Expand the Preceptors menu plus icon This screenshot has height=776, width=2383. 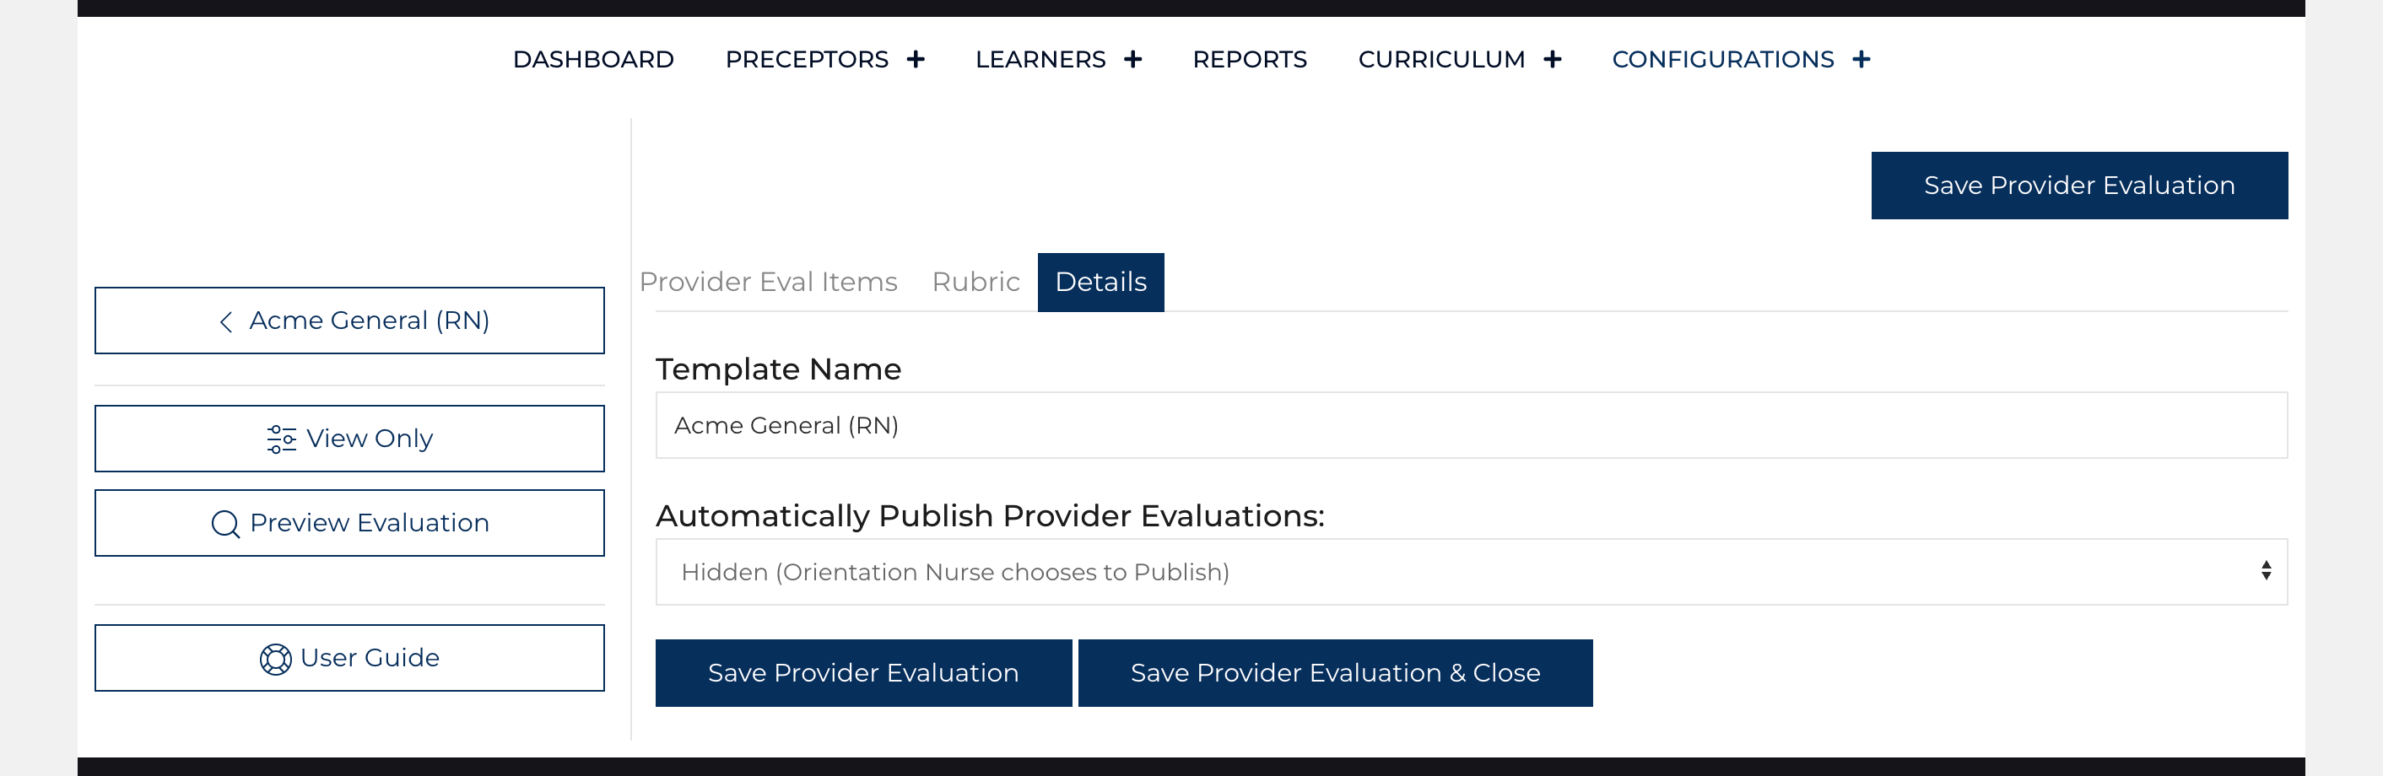tap(915, 59)
